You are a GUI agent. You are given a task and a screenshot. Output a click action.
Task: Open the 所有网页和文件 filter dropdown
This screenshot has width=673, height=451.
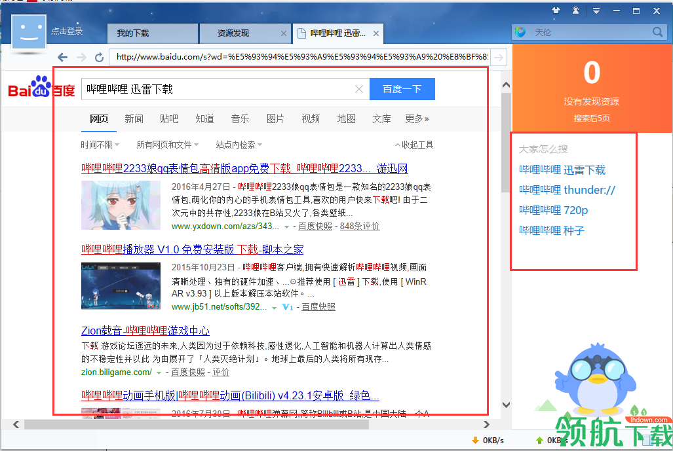pyautogui.click(x=167, y=145)
